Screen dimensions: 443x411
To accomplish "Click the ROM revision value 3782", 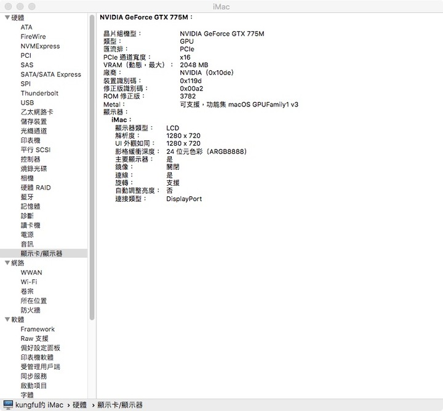I will click(x=188, y=96).
